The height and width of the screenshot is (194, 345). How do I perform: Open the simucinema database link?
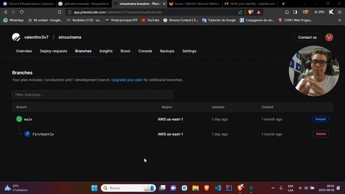pyautogui.click(x=70, y=37)
